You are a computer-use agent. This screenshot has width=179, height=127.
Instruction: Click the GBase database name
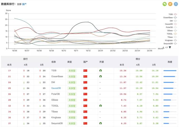55,100
